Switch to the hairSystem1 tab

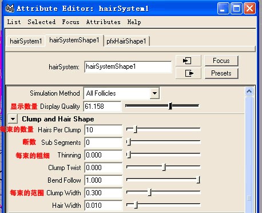pyautogui.click(x=26, y=41)
